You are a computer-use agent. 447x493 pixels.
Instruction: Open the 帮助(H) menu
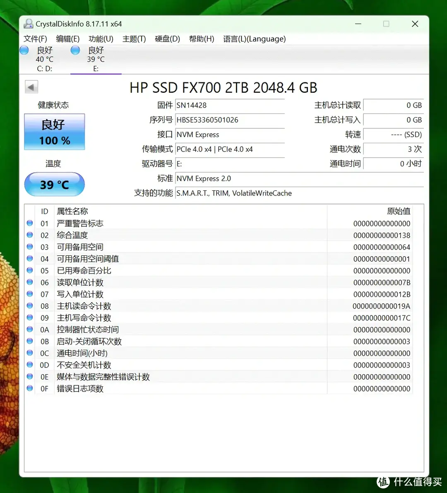[202, 39]
